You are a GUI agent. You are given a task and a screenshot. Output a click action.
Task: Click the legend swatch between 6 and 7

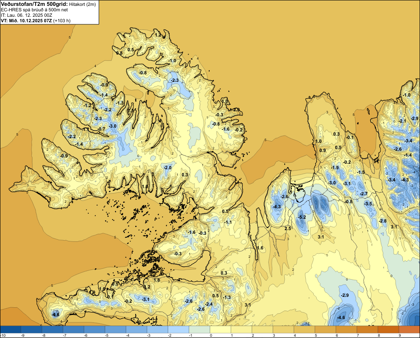346,330
